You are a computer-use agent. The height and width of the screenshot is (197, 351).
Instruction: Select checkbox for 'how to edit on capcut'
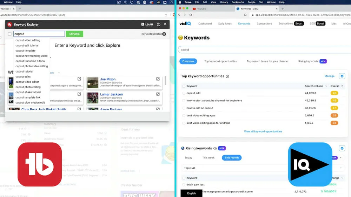tap(184, 108)
